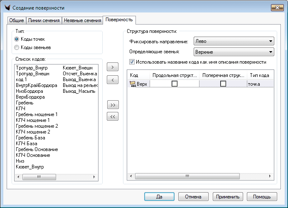Click the code icon beside Верх
The height and width of the screenshot is (208, 288).
[133, 84]
